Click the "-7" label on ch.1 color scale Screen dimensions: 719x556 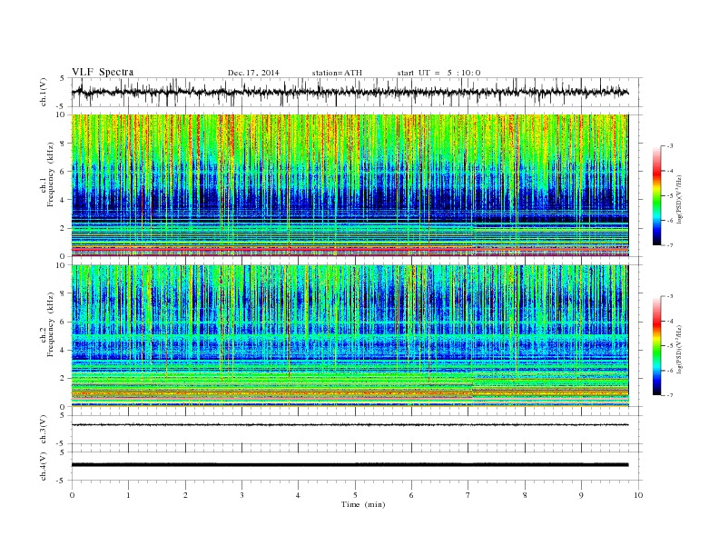[670, 245]
